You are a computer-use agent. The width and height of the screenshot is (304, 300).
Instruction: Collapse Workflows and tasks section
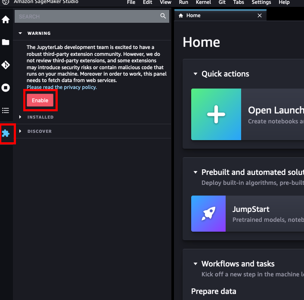(195, 263)
